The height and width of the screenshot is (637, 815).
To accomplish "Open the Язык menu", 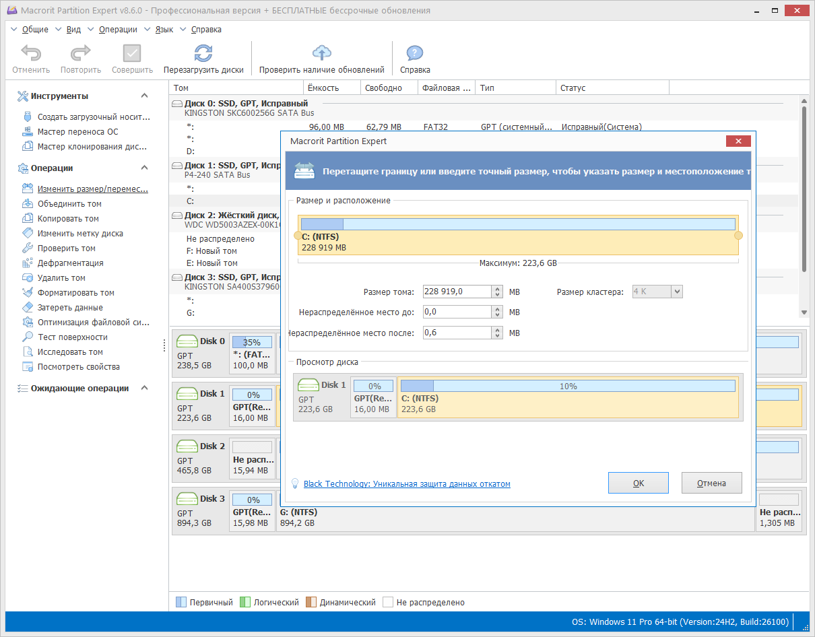I will coord(164,30).
